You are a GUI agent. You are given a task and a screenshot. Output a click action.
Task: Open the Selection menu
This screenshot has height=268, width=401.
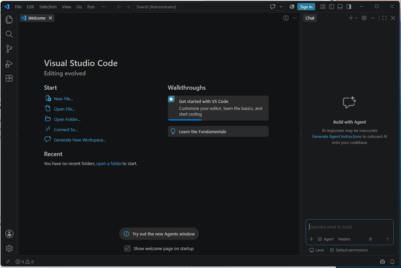click(48, 7)
